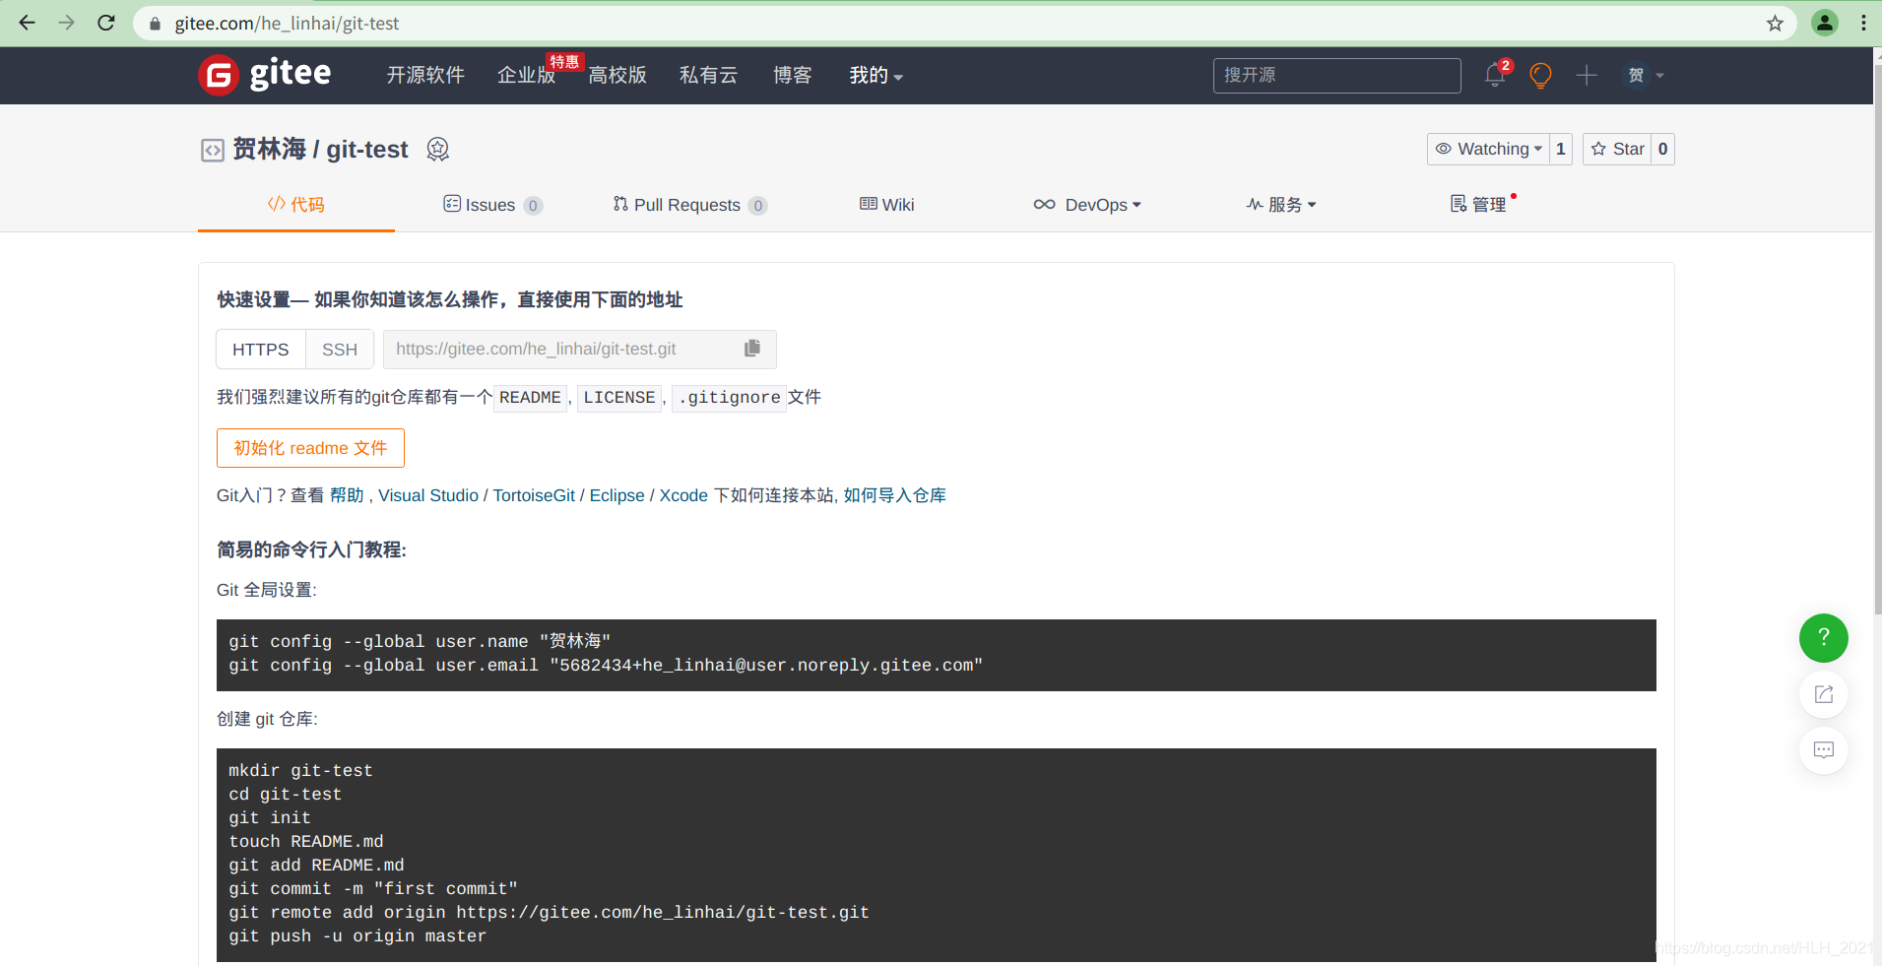The height and width of the screenshot is (966, 1882).
Task: Click the browser address bar URL
Action: click(x=287, y=23)
